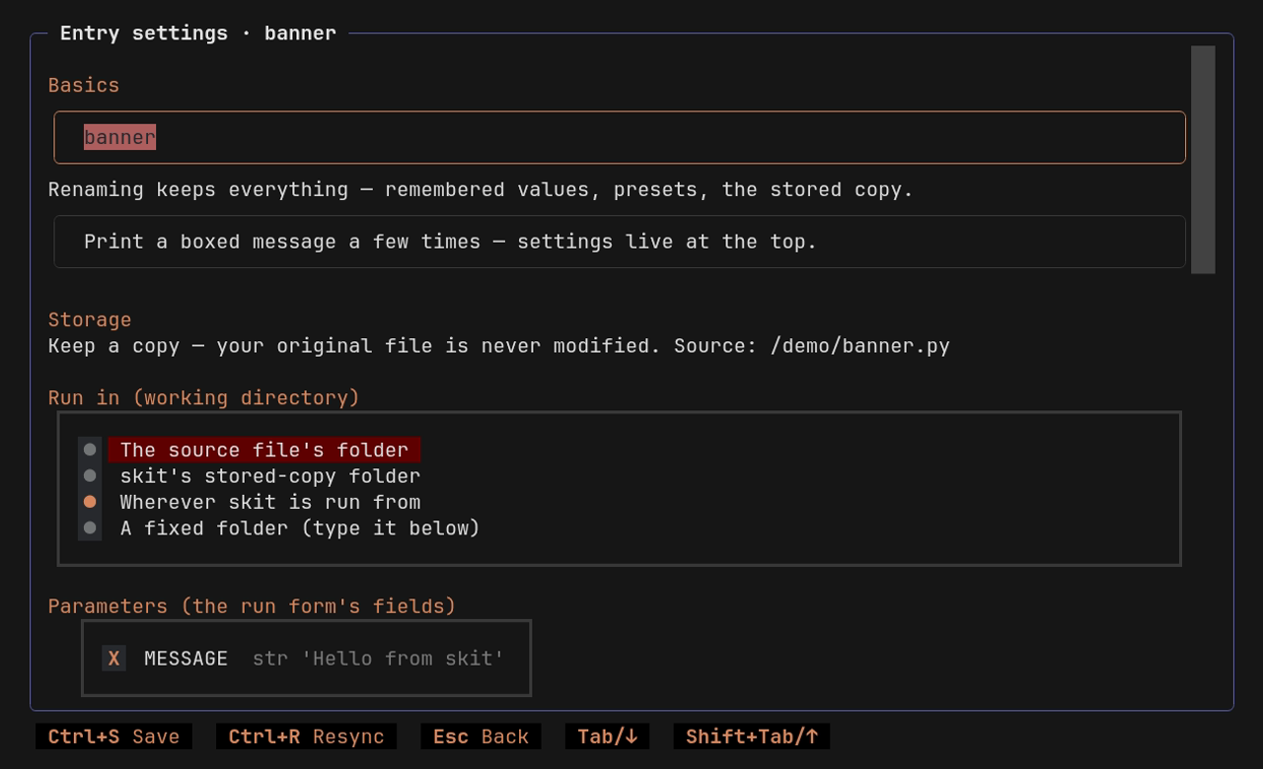The width and height of the screenshot is (1263, 769).
Task: Pick "A fixed folder (type it below)" option
Action: pos(279,528)
